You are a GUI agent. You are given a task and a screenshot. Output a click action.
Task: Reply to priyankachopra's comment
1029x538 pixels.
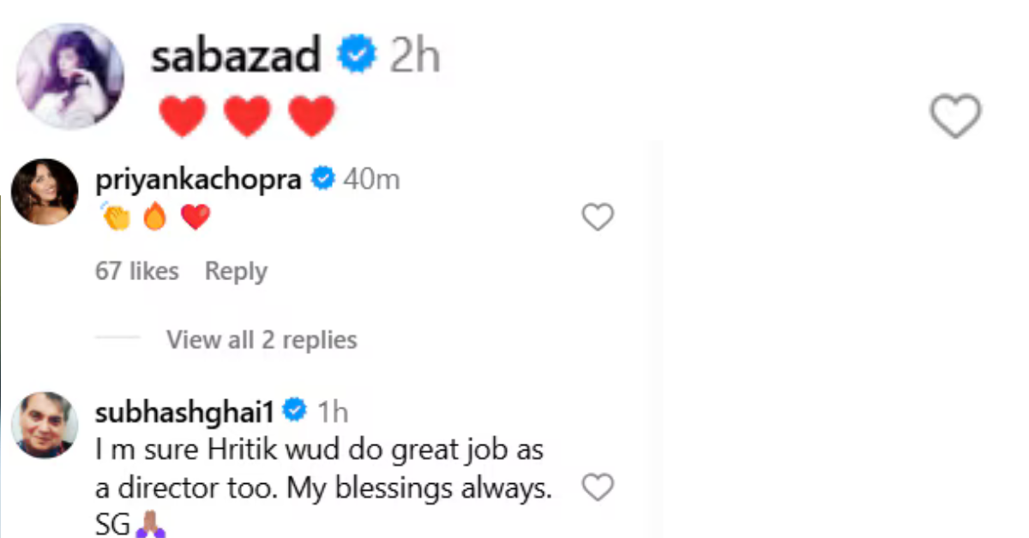(236, 272)
